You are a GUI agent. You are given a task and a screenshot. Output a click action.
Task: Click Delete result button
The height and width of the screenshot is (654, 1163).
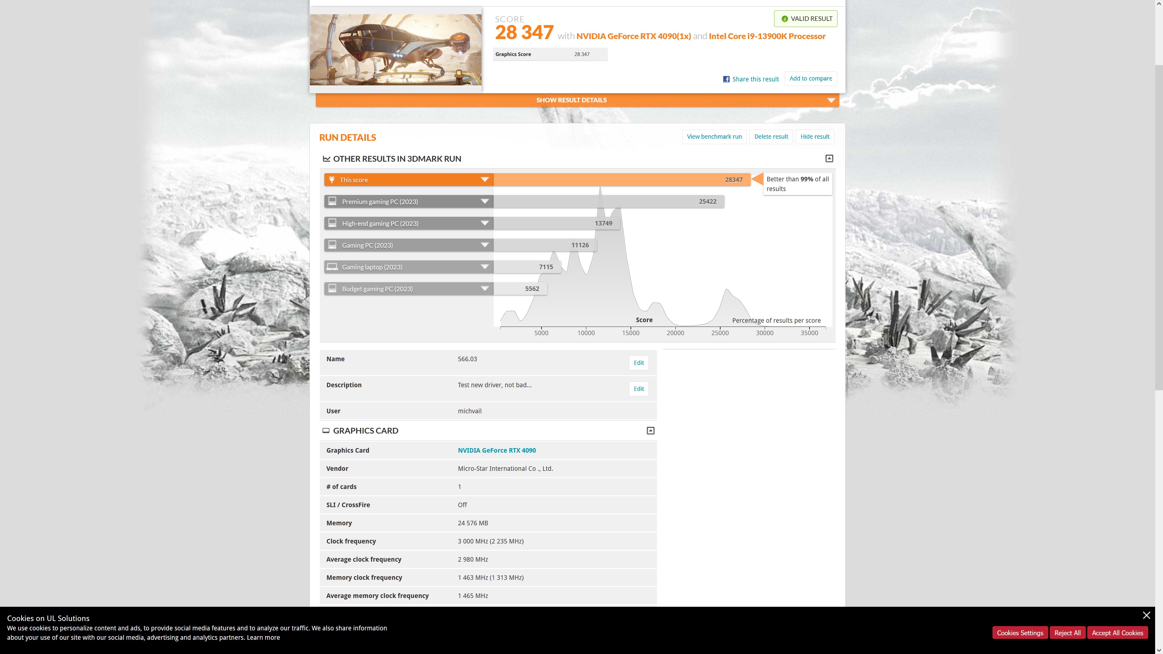pos(771,137)
